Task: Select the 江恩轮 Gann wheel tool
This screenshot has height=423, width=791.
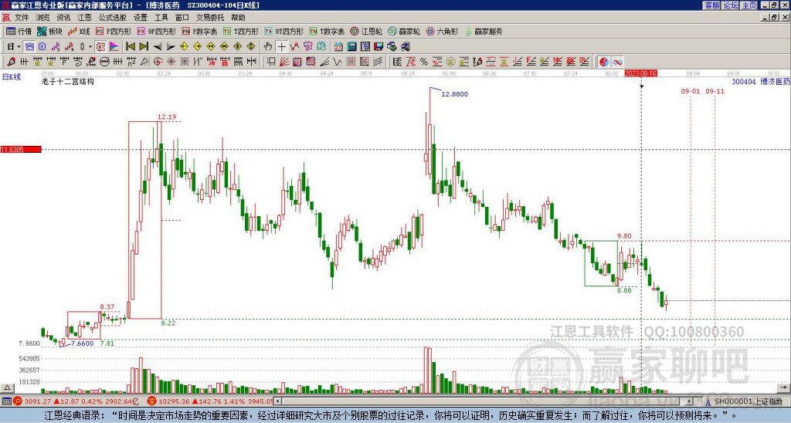Action: [x=368, y=32]
